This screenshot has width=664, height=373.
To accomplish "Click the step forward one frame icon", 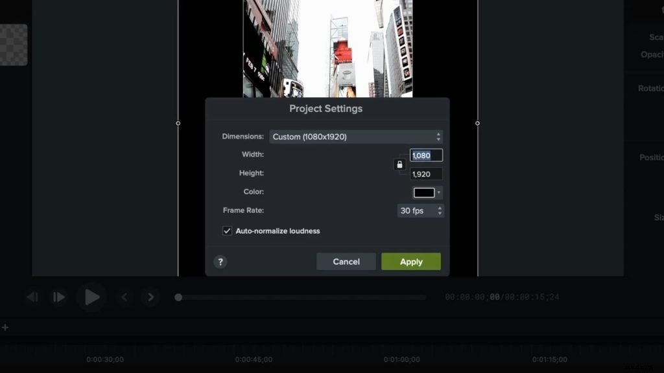I will point(58,297).
